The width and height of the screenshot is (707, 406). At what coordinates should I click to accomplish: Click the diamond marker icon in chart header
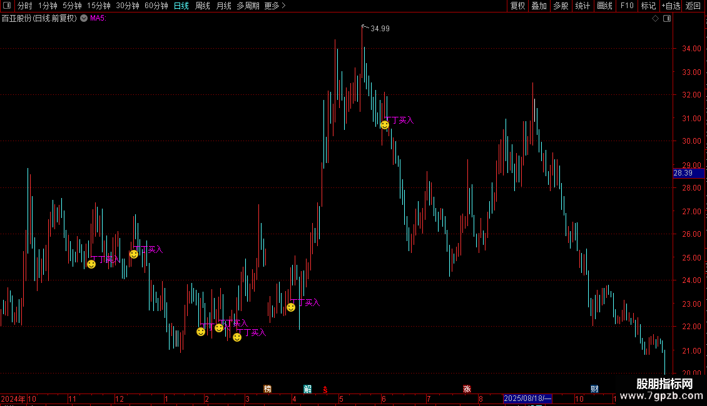pos(656,19)
